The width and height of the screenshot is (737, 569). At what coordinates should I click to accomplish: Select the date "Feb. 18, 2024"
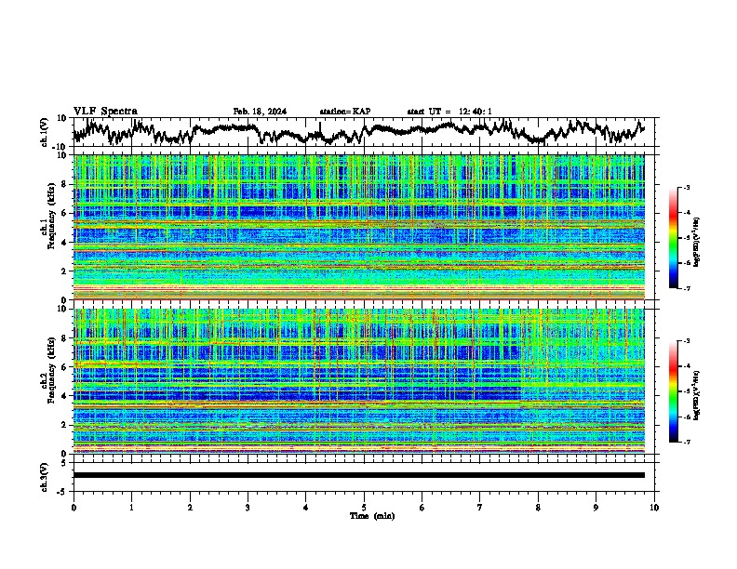[260, 112]
